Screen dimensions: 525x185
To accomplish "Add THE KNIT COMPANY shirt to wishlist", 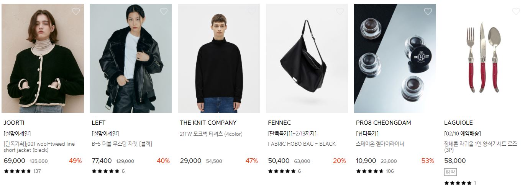I will click(x=252, y=11).
